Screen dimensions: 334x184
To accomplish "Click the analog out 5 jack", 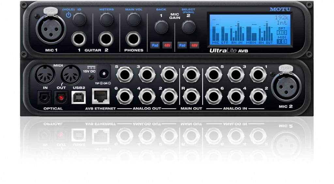I will pyautogui.click(x=125, y=75).
